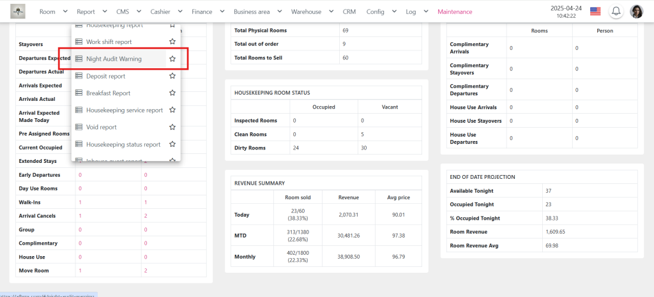Select Night Audit Warning from menu

[x=114, y=59]
